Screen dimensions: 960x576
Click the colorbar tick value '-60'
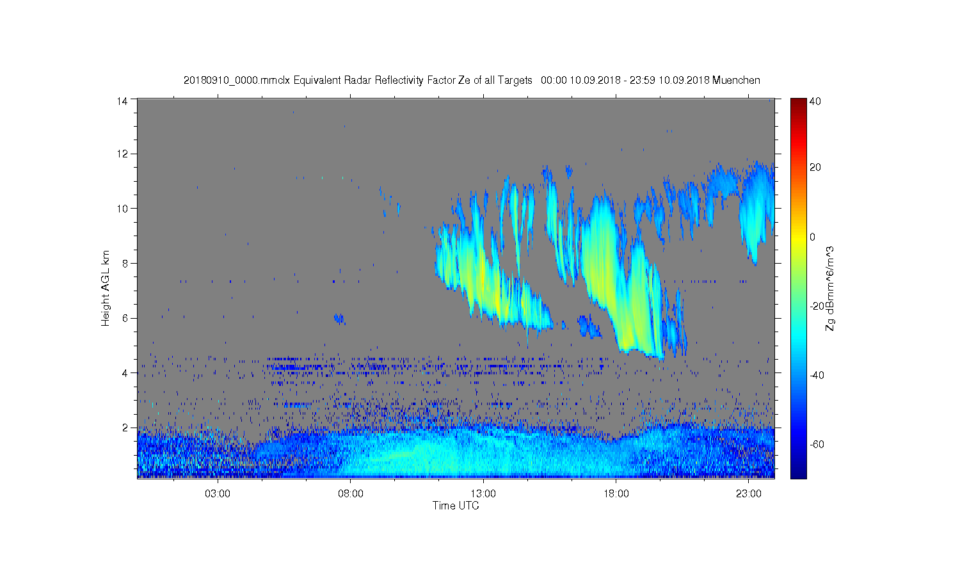817,444
